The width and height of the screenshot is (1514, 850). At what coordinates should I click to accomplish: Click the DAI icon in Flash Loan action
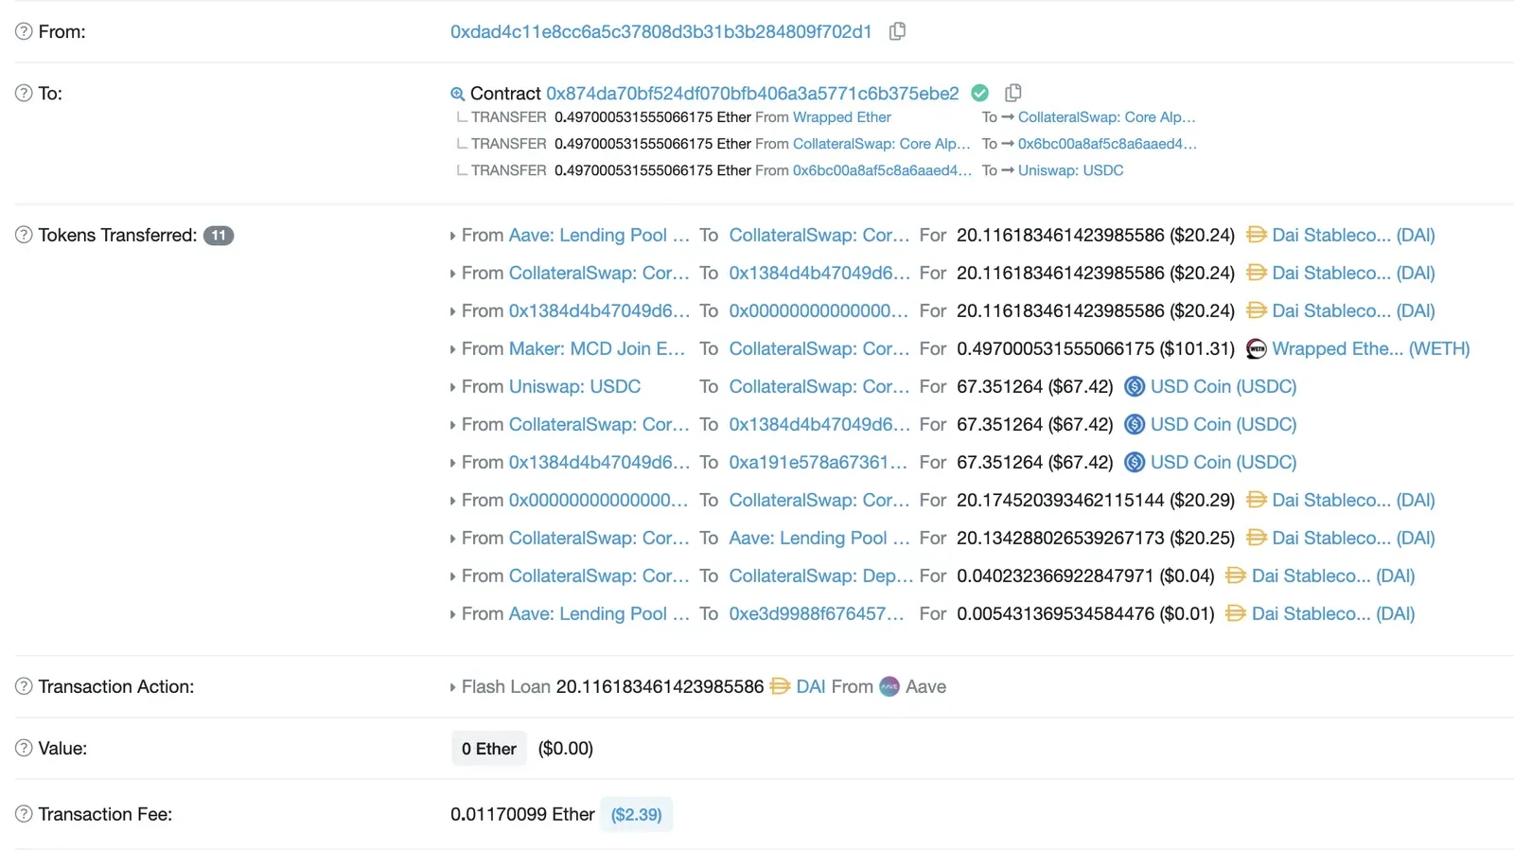(x=780, y=686)
